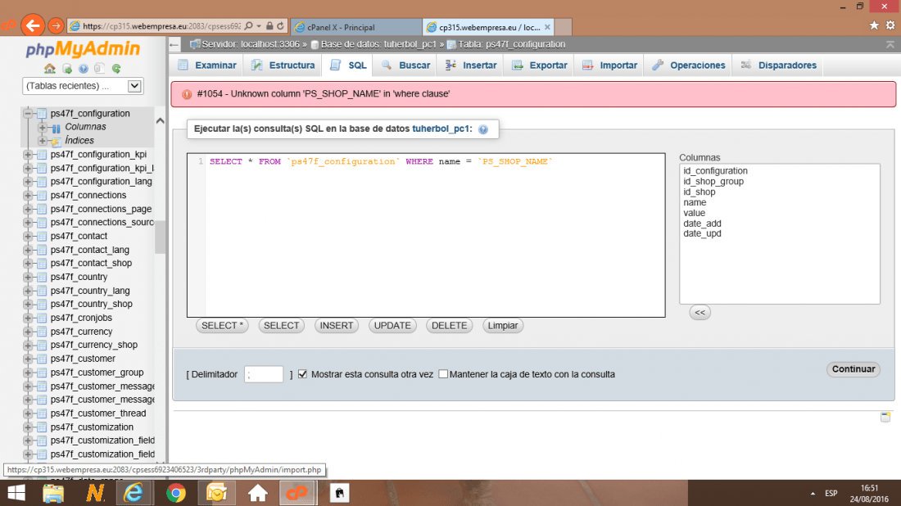
Task: Open the orange N application in taskbar
Action: 95,493
